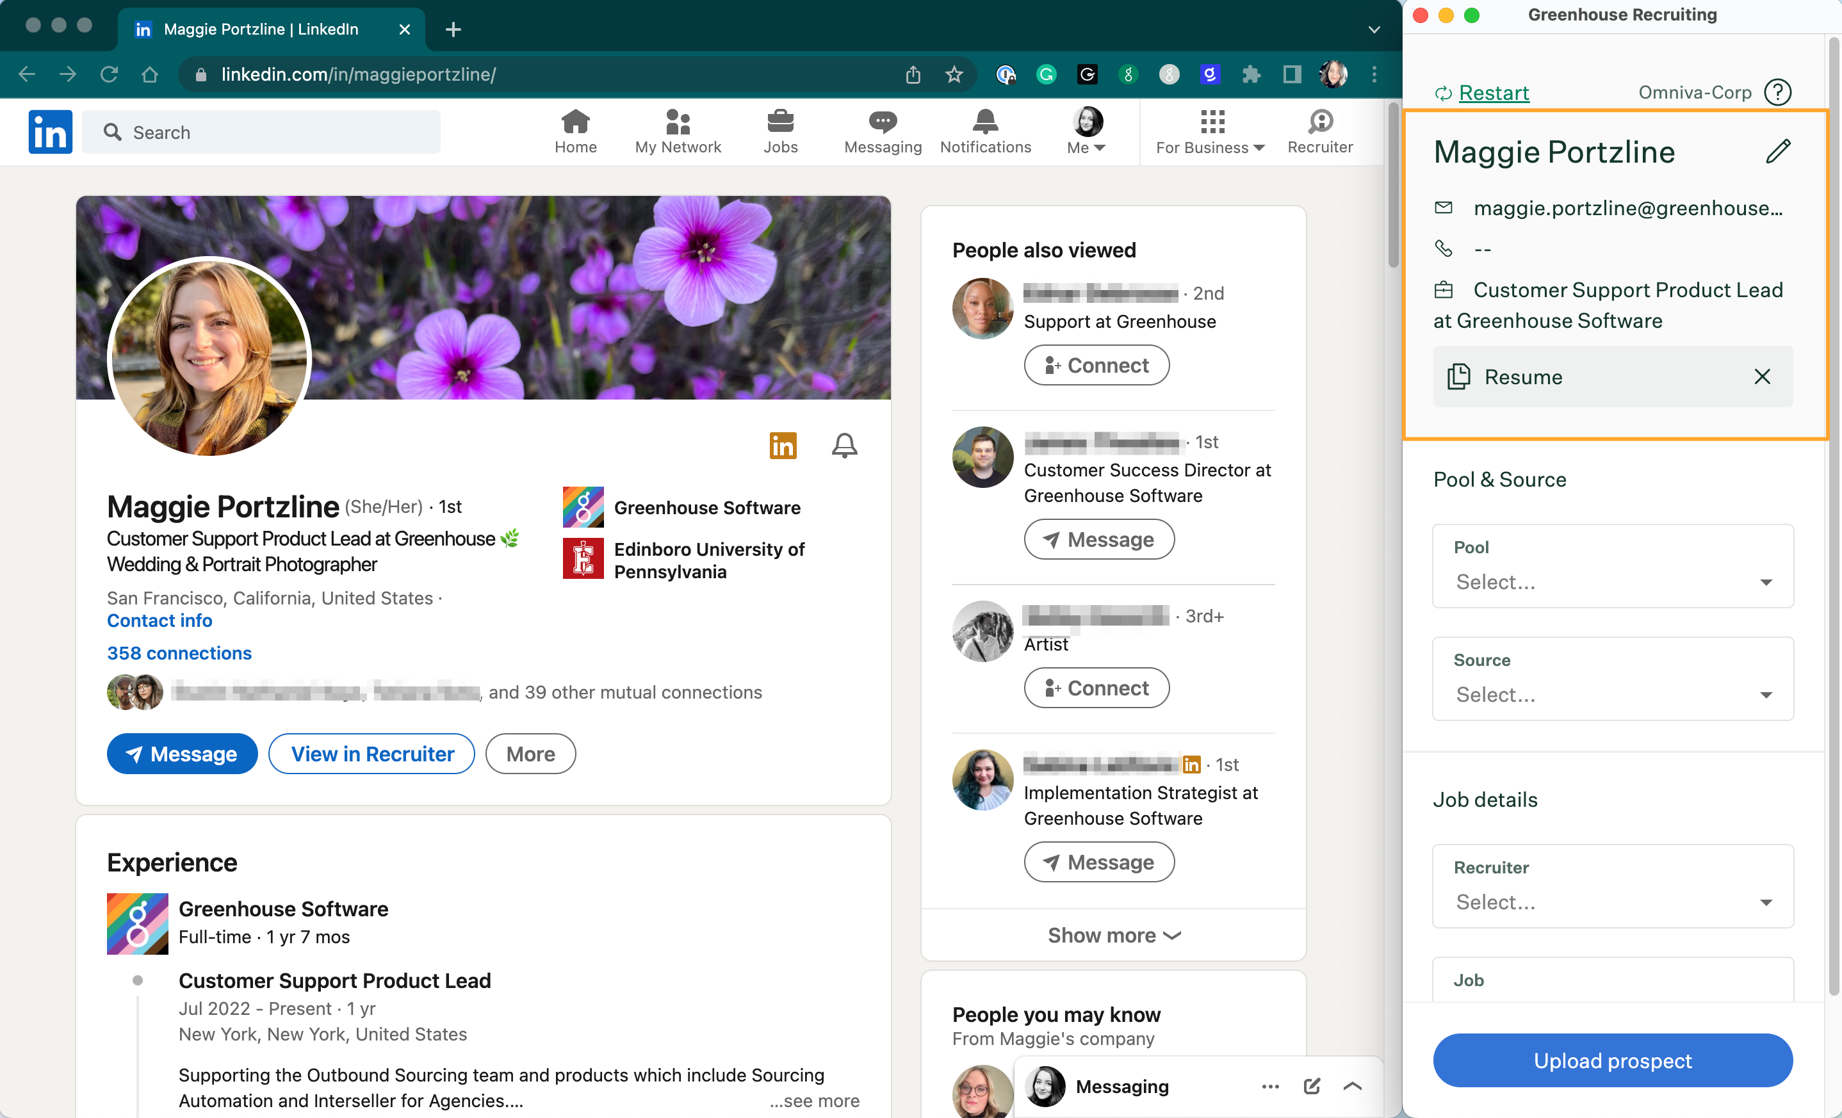The width and height of the screenshot is (1842, 1118).
Task: Click the LinkedIn Search field
Action: pos(261,133)
